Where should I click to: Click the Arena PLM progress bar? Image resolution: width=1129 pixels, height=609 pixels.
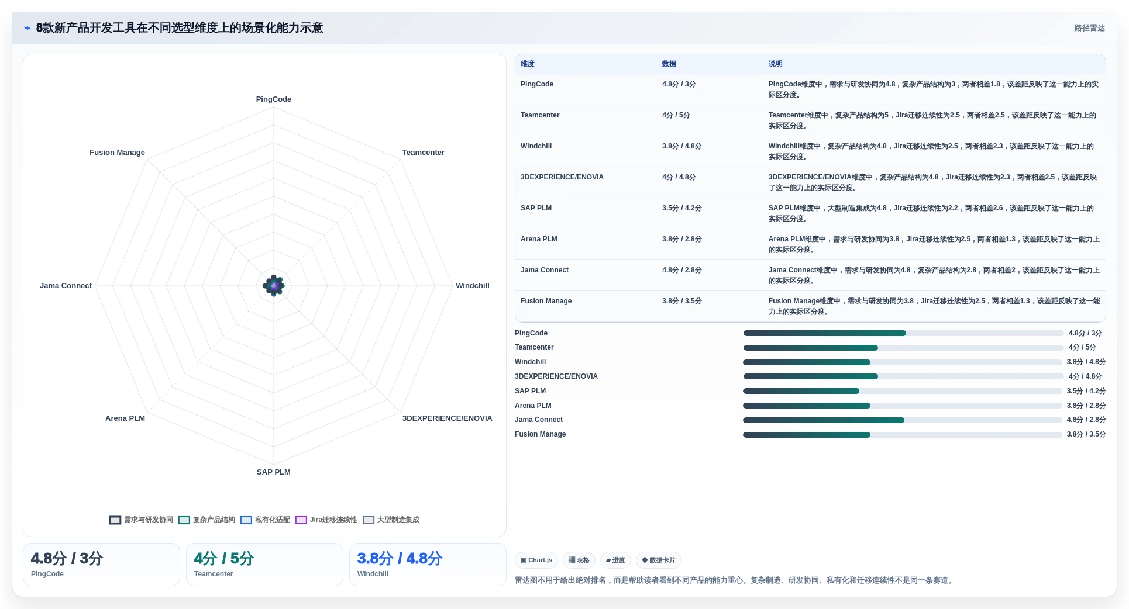(903, 406)
